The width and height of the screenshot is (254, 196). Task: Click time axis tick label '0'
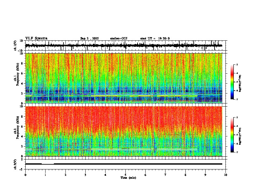point(25,175)
